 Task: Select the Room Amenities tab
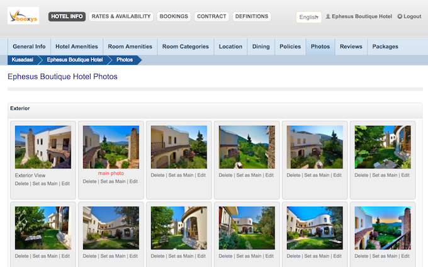[130, 47]
